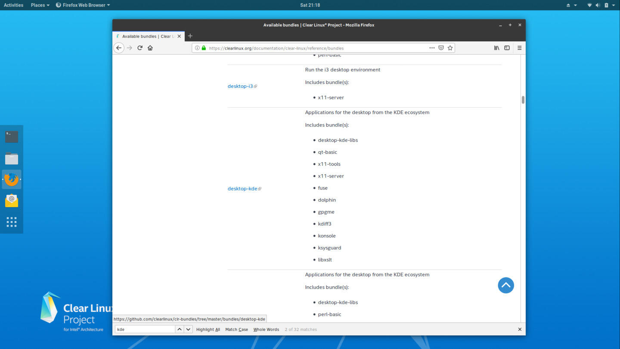Open the Firefox home page
Screen dimensions: 620x349
click(150, 48)
